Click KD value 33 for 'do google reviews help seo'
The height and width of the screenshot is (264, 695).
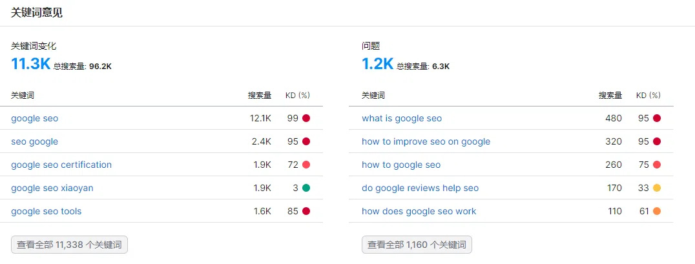coord(643,188)
